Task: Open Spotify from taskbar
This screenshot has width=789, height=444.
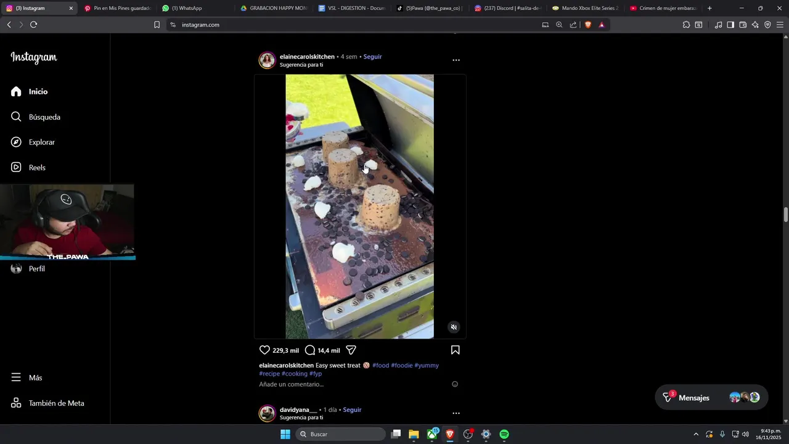Action: point(504,434)
